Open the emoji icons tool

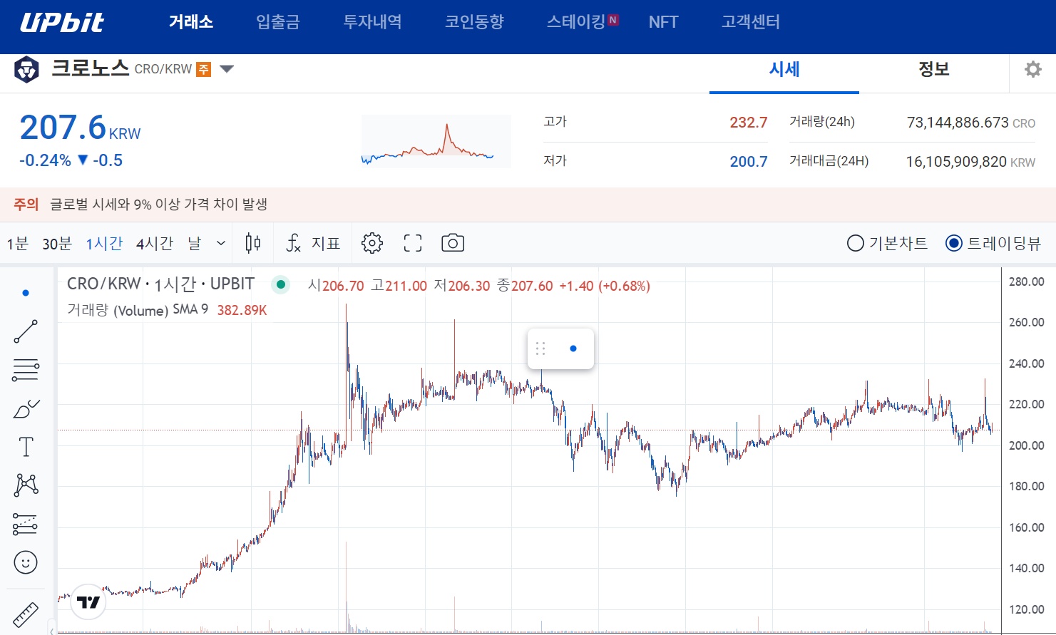pos(26,562)
